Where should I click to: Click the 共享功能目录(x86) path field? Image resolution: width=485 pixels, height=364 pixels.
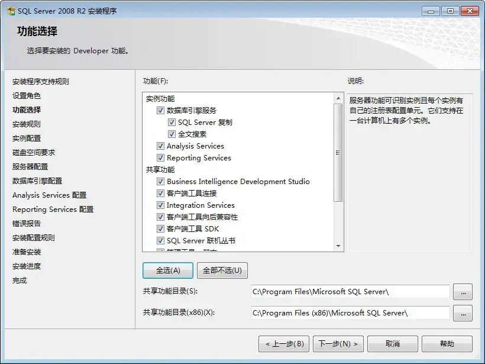350,313
